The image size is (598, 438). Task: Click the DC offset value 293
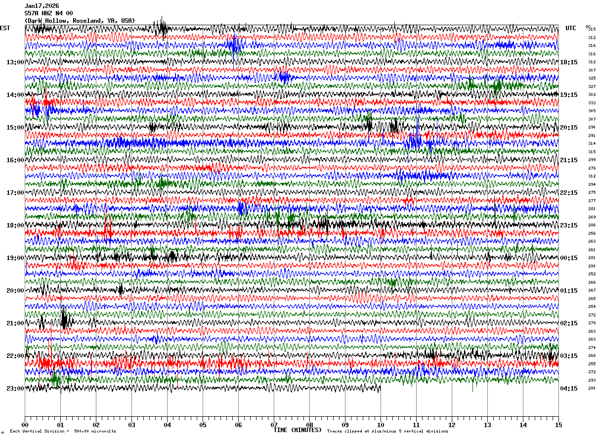592,380
